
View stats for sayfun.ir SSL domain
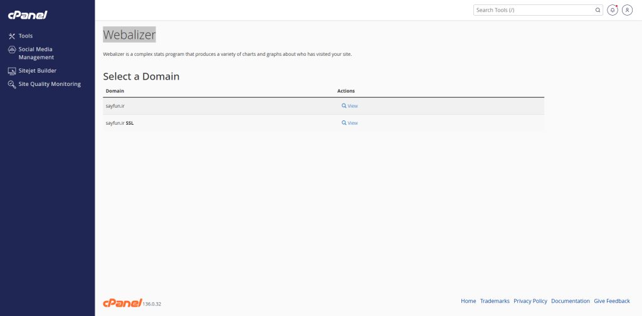(350, 123)
